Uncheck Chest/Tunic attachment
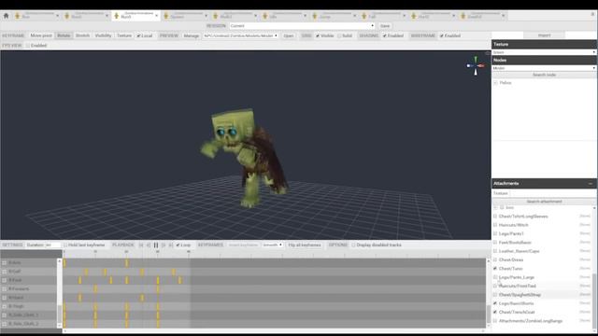Image resolution: width=598 pixels, height=336 pixels. pyautogui.click(x=495, y=269)
